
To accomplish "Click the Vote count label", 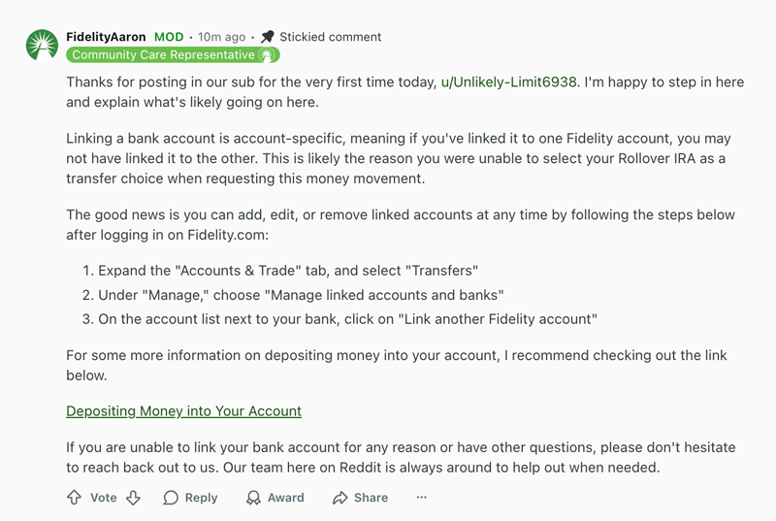I will click(x=103, y=498).
